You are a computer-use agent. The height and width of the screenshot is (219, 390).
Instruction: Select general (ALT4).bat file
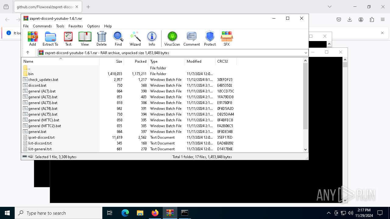(x=162, y=109)
